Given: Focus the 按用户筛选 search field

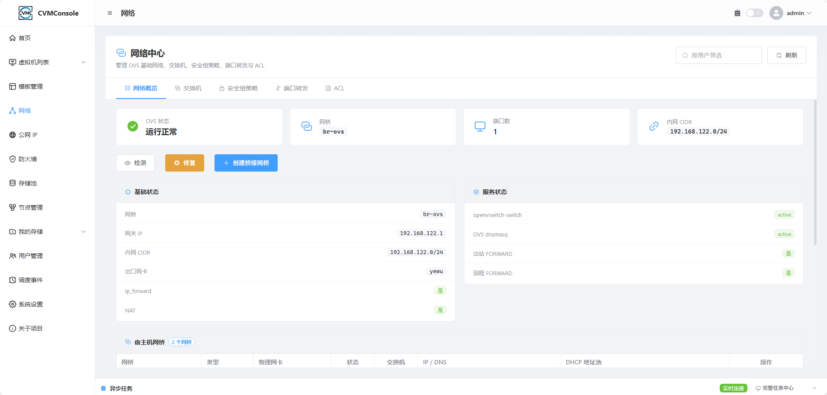Looking at the screenshot, I should coord(718,55).
